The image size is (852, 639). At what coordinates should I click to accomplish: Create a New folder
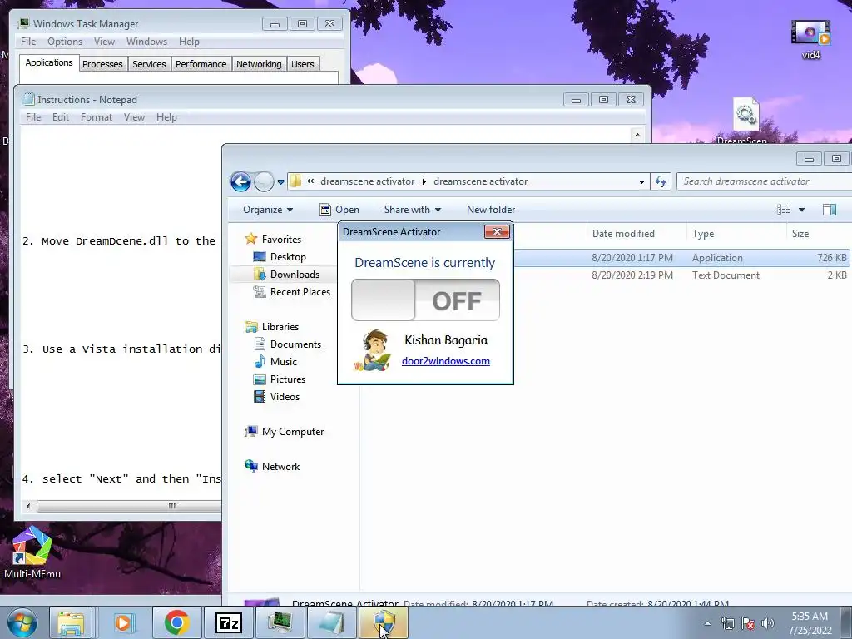coord(491,209)
